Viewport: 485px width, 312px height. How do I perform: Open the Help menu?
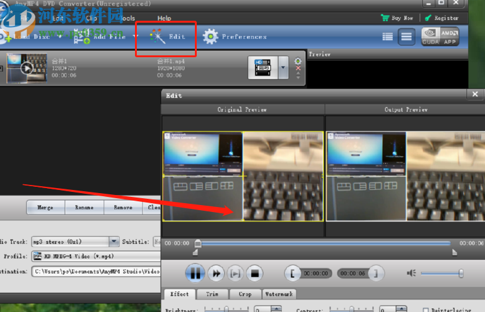(x=164, y=18)
